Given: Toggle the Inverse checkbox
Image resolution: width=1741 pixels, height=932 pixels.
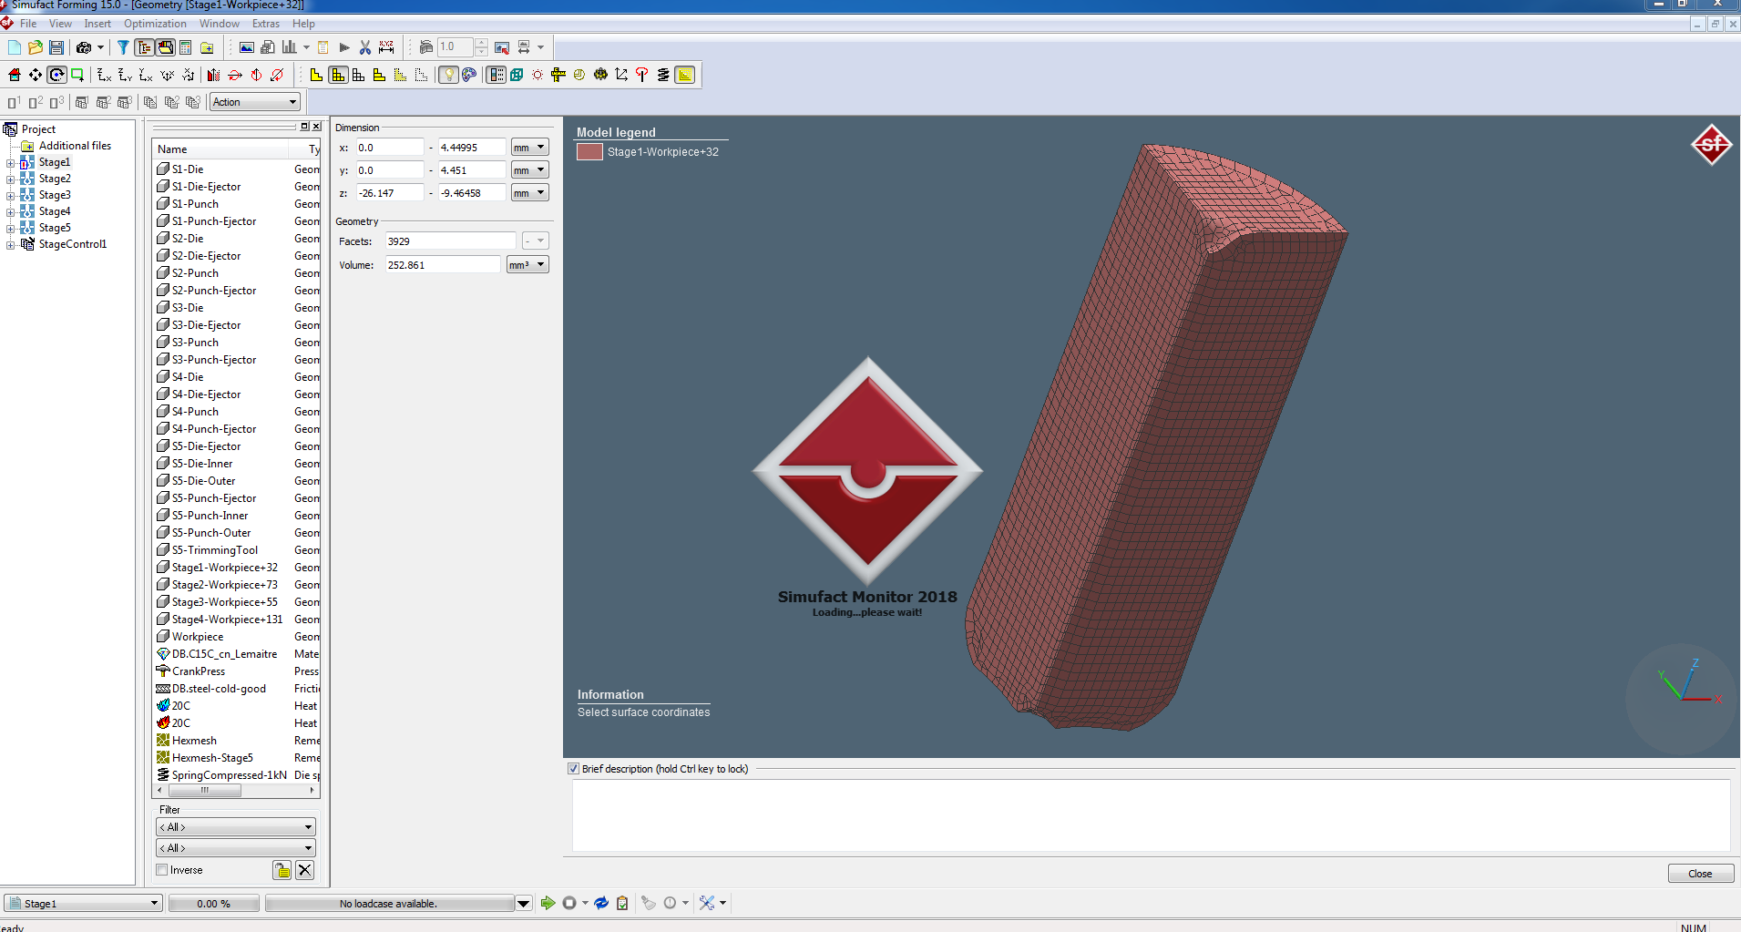Looking at the screenshot, I should pos(162,870).
